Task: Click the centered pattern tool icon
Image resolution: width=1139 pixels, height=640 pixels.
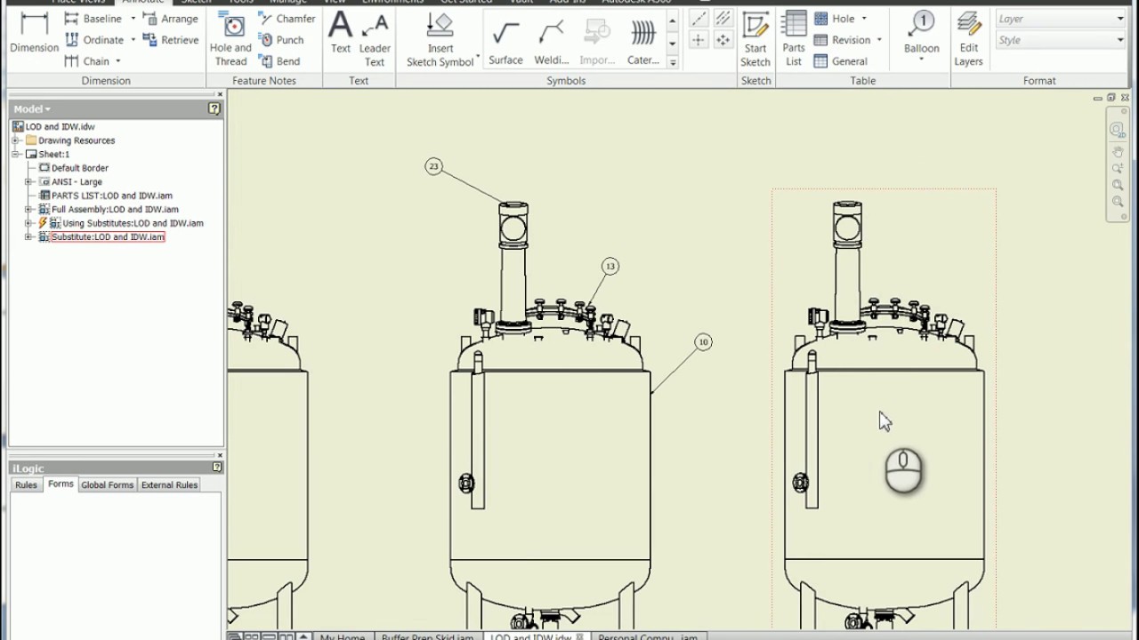Action: coord(723,40)
